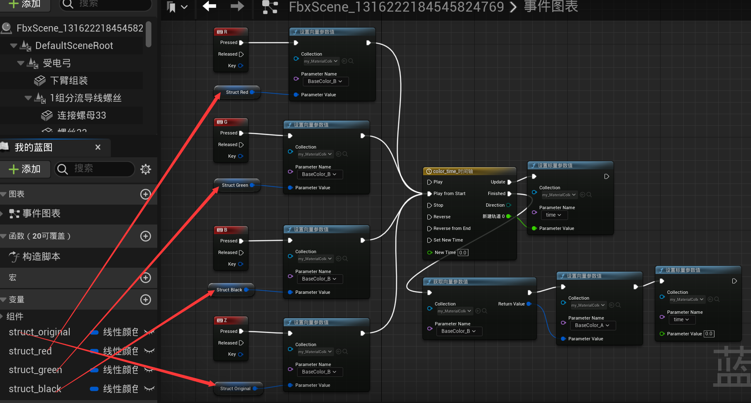This screenshot has height=403, width=751.
Task: Click the Struct Original variable node
Action: [238, 388]
